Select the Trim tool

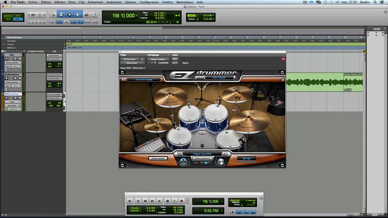coord(61,15)
